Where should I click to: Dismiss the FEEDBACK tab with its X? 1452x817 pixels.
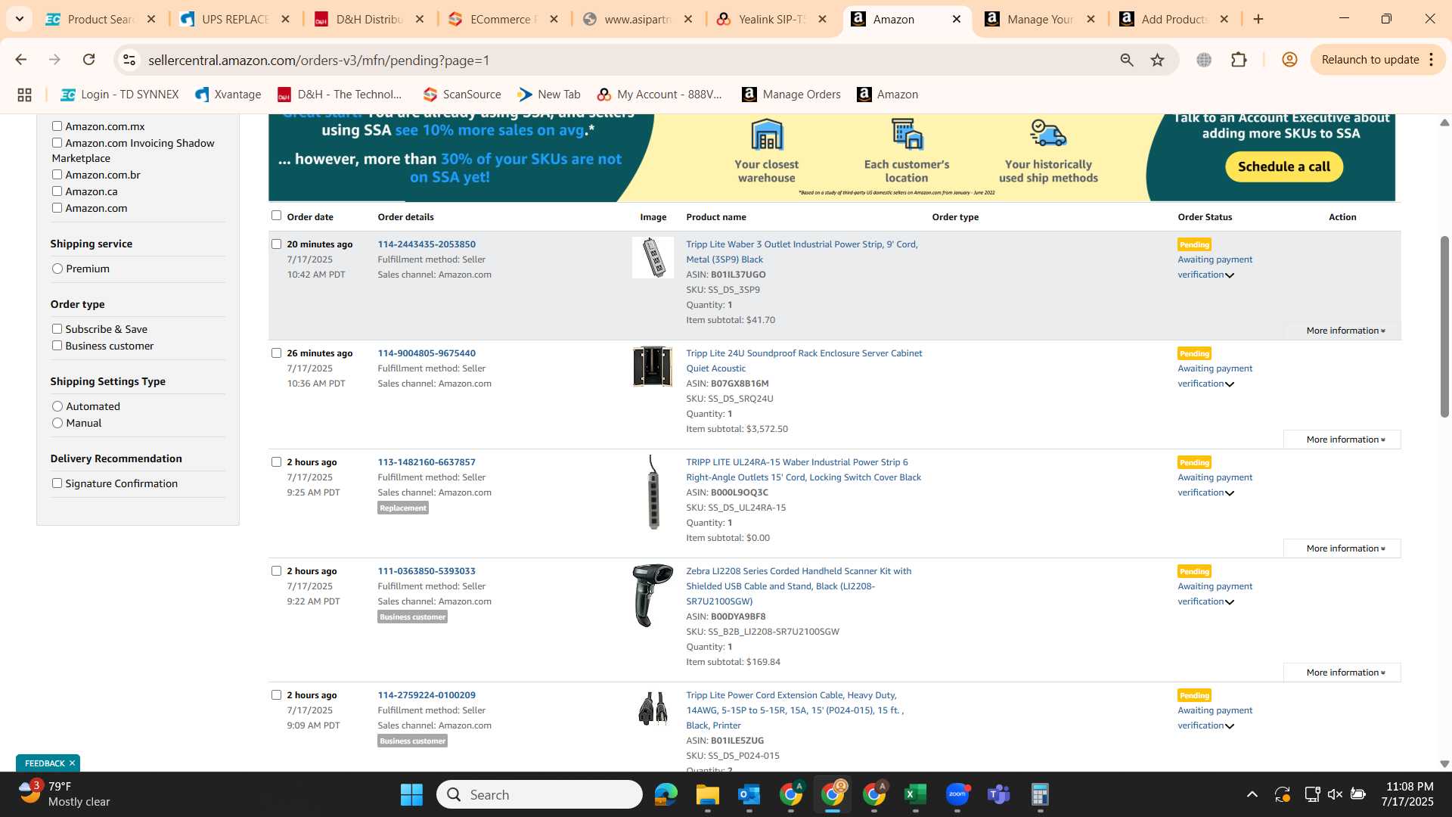pyautogui.click(x=72, y=763)
